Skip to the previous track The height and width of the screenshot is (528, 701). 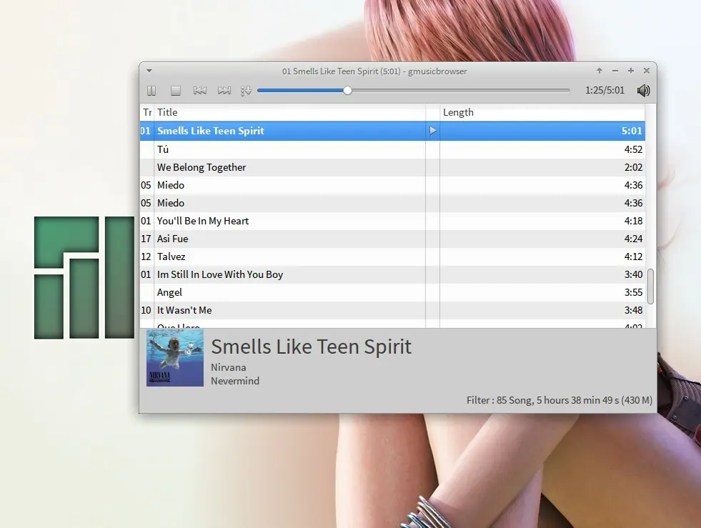point(200,91)
